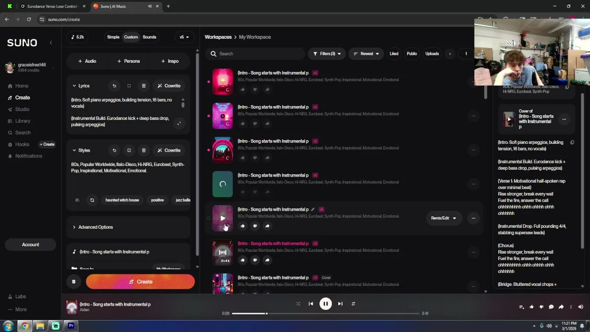Screen dimensions: 590x332
Task: Undo the last Lyrics change
Action: 114,86
